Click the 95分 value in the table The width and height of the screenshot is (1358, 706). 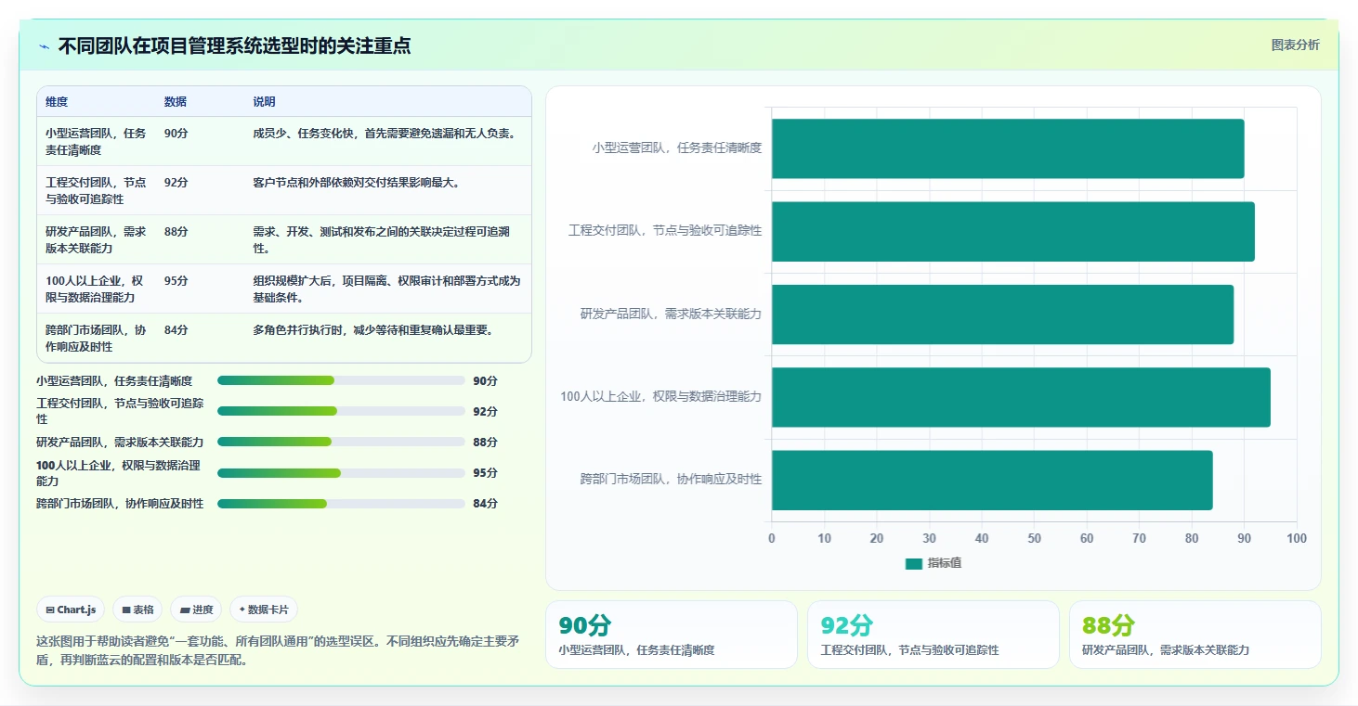pos(176,281)
